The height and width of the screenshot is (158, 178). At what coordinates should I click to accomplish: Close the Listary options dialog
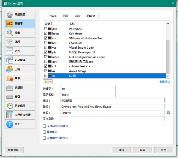[x=173, y=3]
